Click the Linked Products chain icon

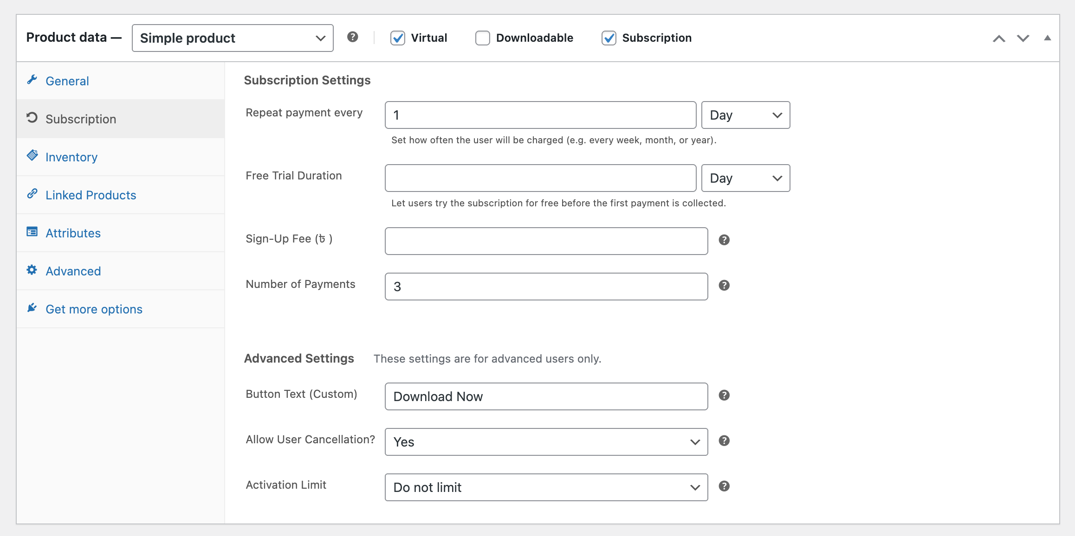[x=32, y=194]
